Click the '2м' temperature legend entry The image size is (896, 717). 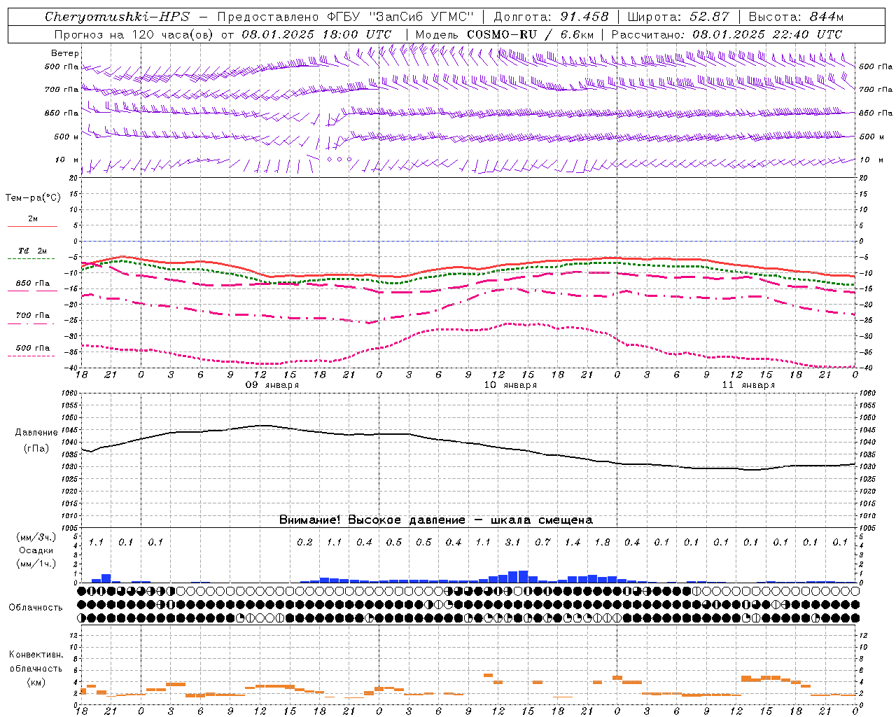(33, 219)
